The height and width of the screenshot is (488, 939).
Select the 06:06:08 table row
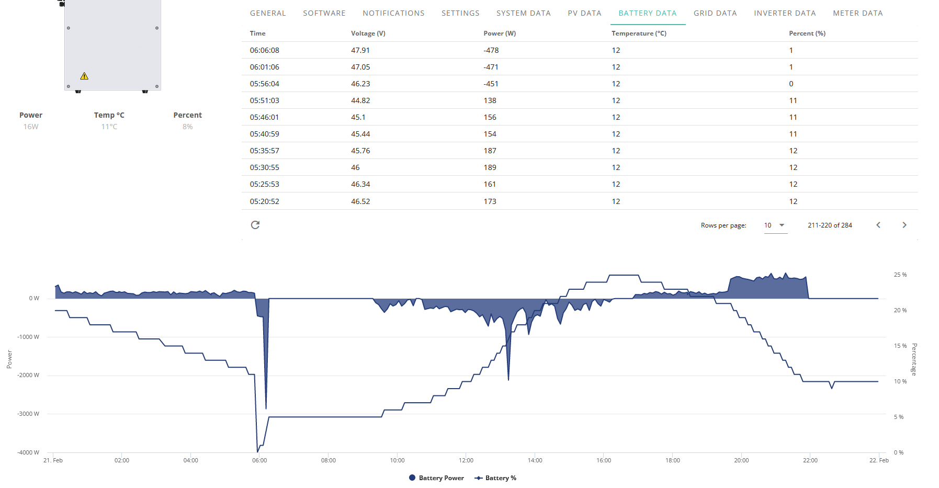580,50
